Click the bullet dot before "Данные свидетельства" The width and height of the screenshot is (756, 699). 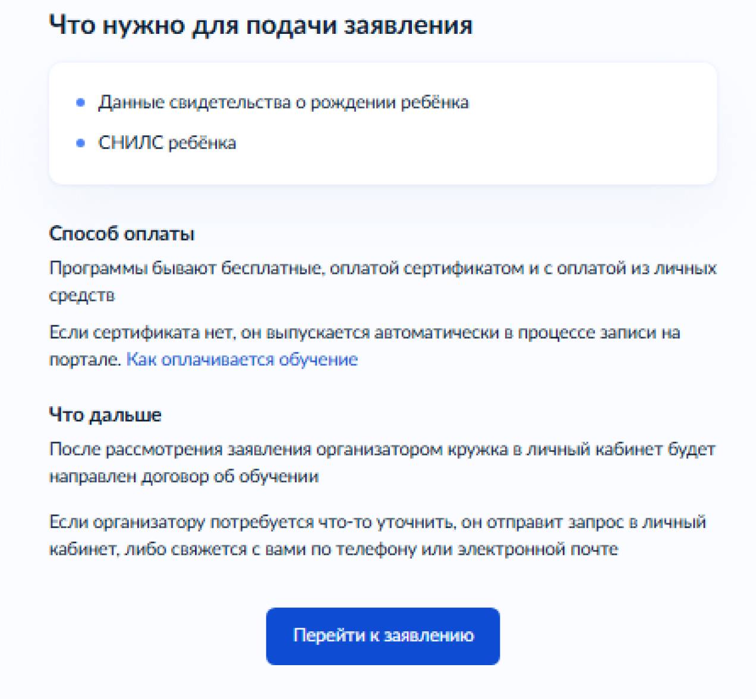(x=81, y=103)
